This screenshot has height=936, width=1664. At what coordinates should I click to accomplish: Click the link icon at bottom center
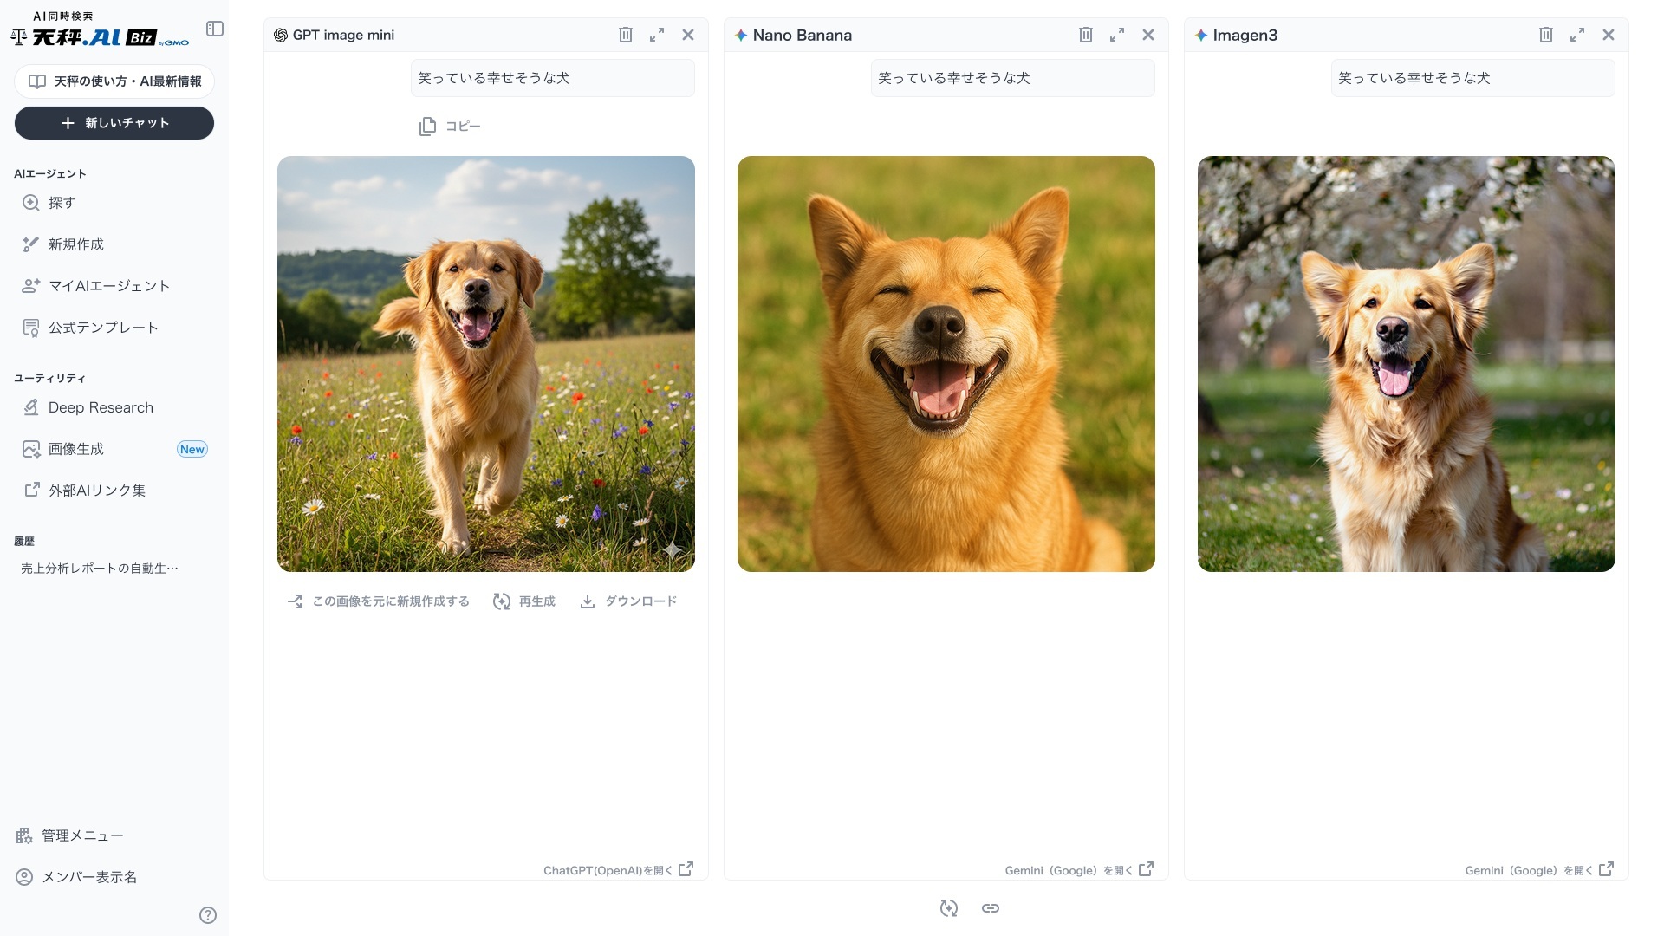991,908
